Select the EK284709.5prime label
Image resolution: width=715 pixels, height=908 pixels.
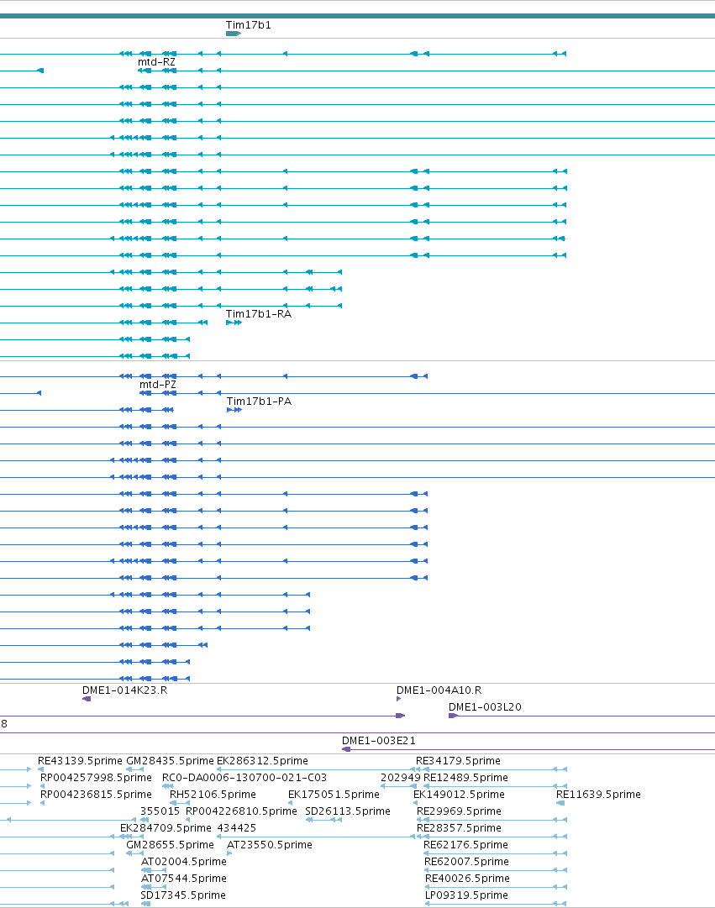pyautogui.click(x=166, y=828)
